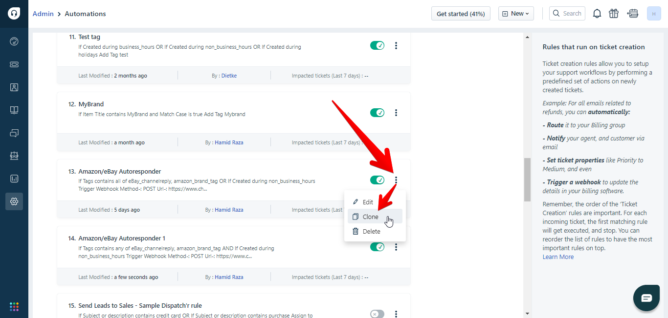Open the marketplace apps icon in header
The width and height of the screenshot is (668, 318).
tap(633, 14)
